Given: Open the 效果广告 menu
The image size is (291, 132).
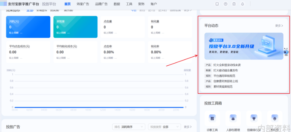Looking at the screenshot, I should pyautogui.click(x=83, y=4).
